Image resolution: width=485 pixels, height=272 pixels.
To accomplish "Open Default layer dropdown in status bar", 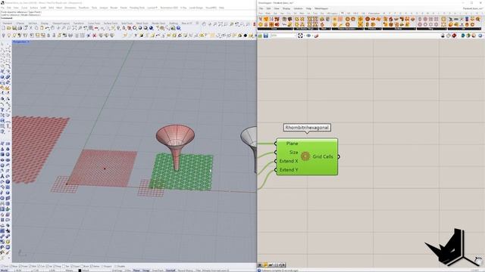I will (x=85, y=270).
